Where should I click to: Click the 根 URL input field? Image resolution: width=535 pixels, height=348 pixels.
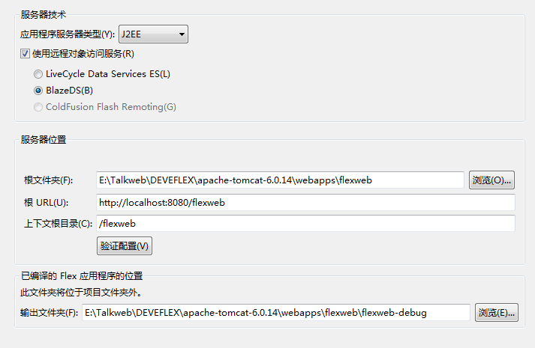(305, 202)
